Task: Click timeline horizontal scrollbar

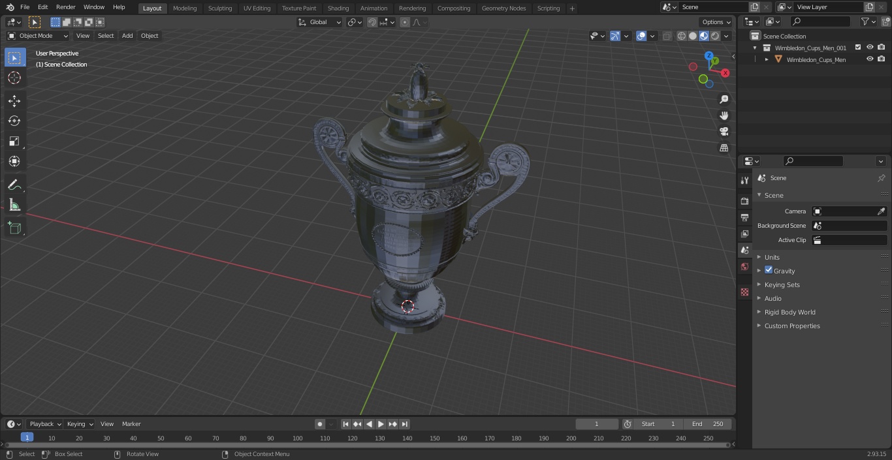Action: tap(367, 445)
